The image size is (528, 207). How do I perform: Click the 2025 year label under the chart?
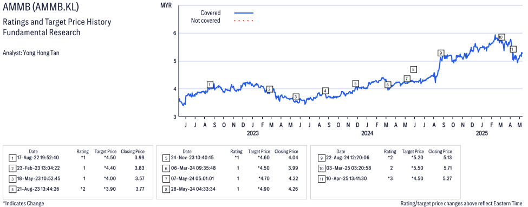click(481, 133)
